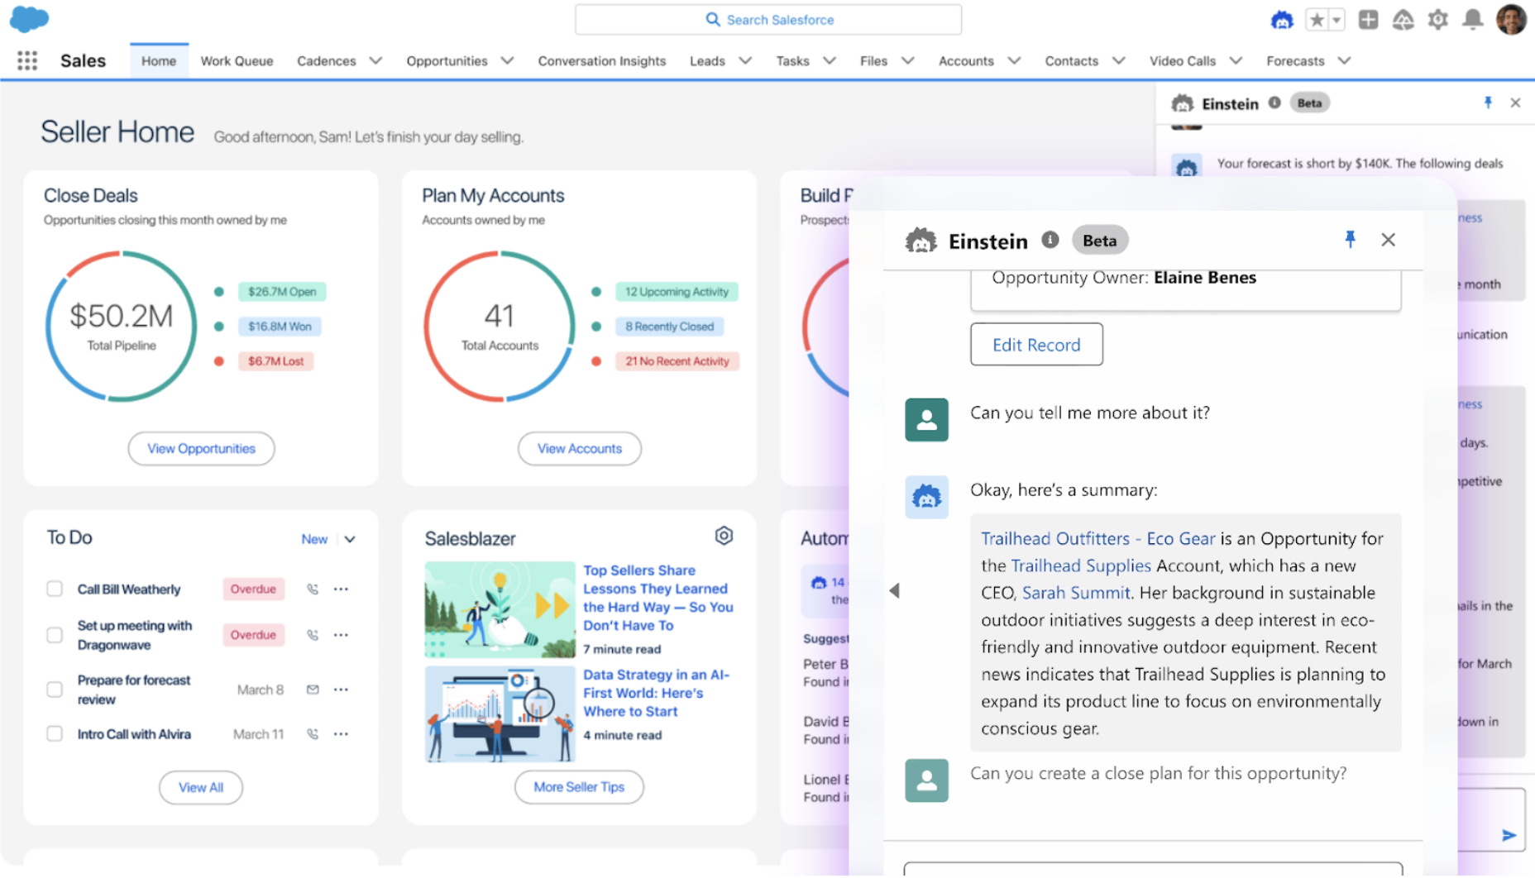The width and height of the screenshot is (1535, 878).
Task: Click the $6.7M Lost legend badge
Action: (275, 360)
